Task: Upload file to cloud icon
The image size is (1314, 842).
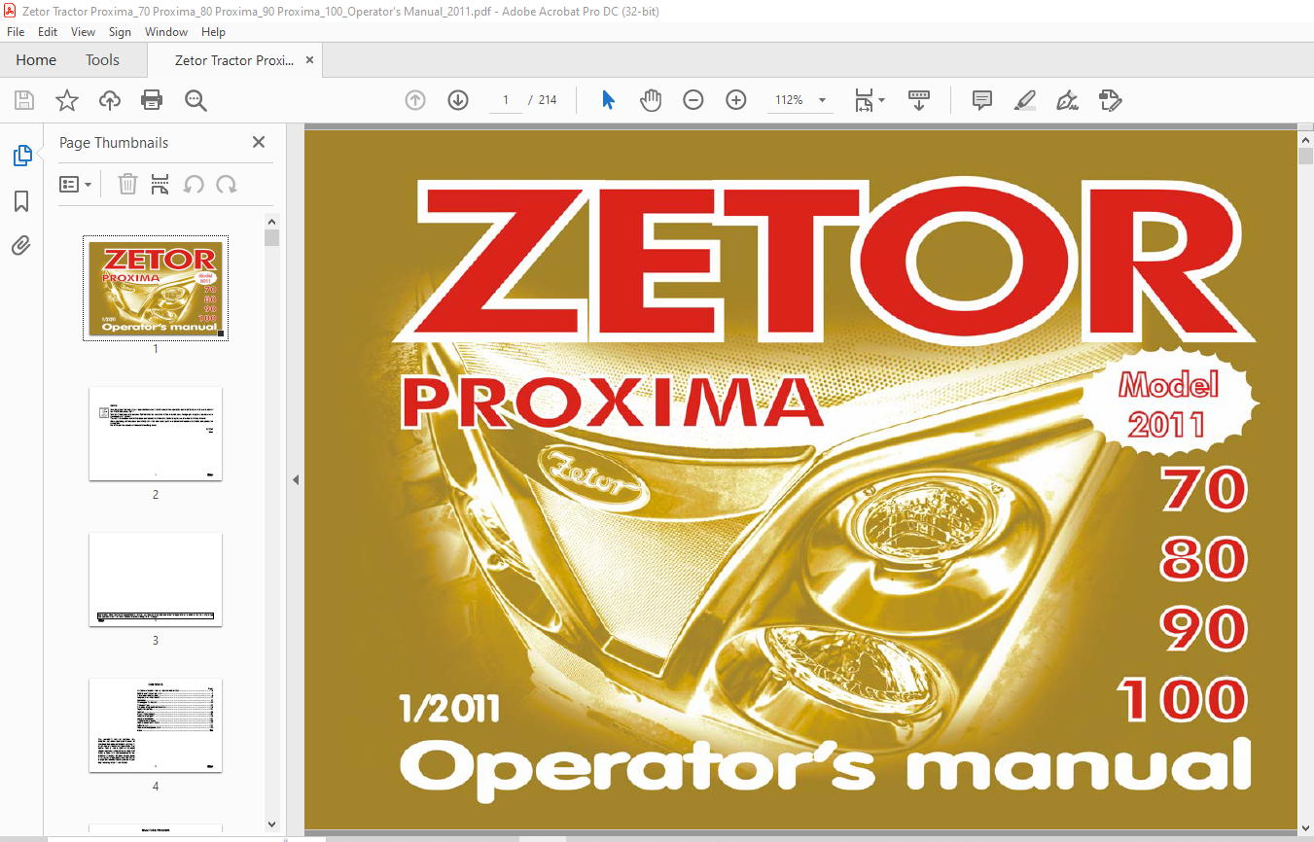Action: point(110,100)
